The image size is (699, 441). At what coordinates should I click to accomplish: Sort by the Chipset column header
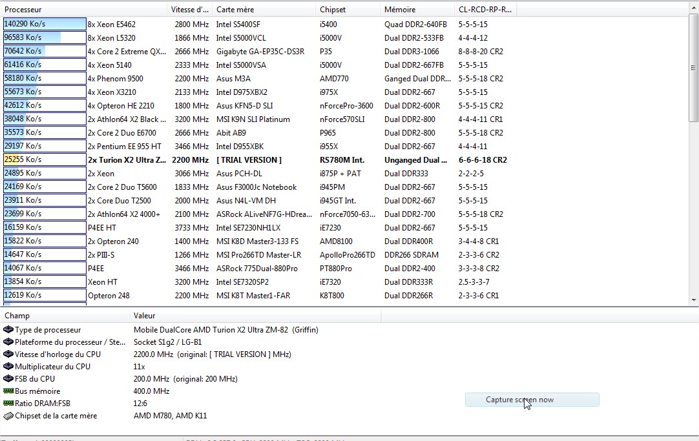(x=348, y=9)
